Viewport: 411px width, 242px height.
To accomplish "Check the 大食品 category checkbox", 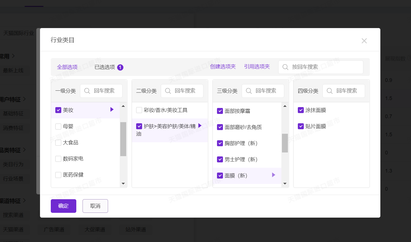I will click(58, 143).
